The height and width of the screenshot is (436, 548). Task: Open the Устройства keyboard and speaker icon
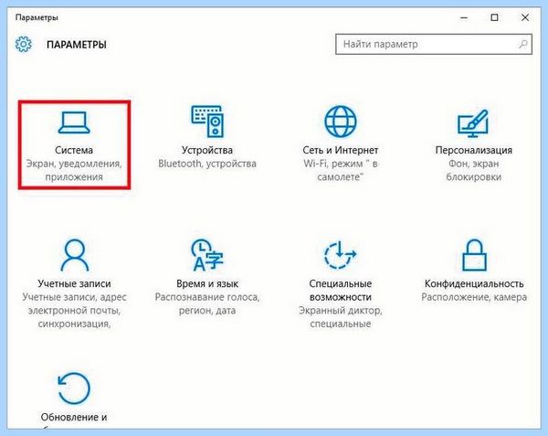pos(207,122)
